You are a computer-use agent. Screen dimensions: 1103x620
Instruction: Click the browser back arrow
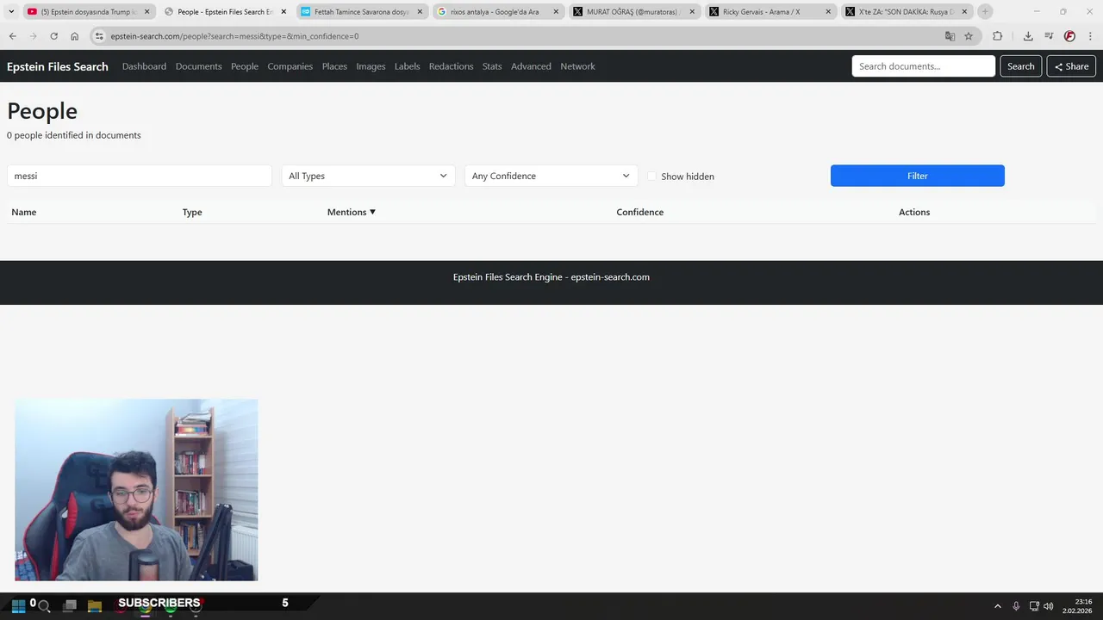click(x=12, y=36)
